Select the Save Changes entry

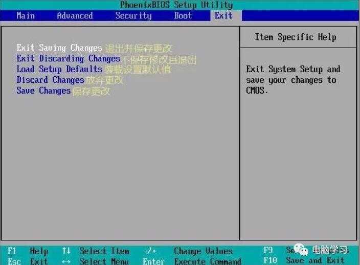tap(43, 91)
